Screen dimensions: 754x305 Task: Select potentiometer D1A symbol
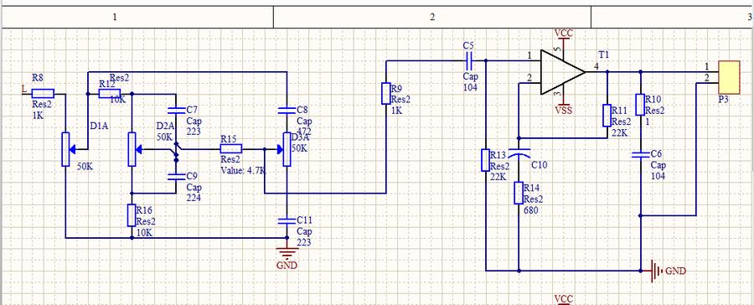66,149
